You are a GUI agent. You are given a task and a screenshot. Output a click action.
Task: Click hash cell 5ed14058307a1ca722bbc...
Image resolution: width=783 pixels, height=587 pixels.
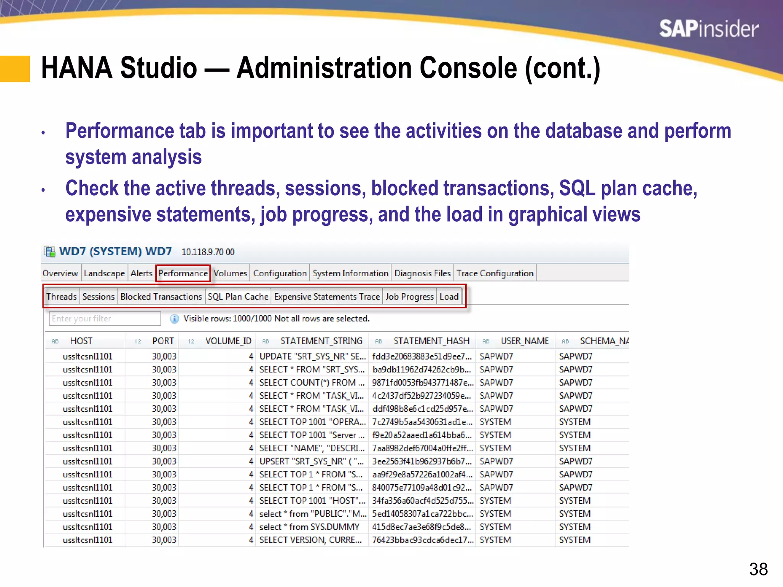click(x=422, y=514)
